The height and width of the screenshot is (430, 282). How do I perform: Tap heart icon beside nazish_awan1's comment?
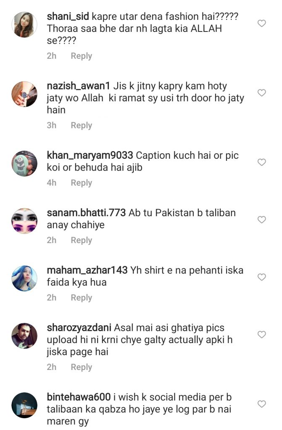(261, 93)
